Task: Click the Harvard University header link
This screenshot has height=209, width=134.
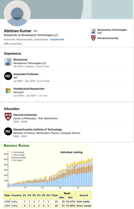Action: (x=108, y=38)
